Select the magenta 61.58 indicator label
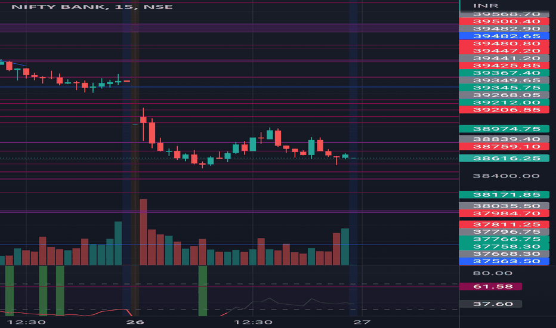The image size is (556, 328). 490,286
